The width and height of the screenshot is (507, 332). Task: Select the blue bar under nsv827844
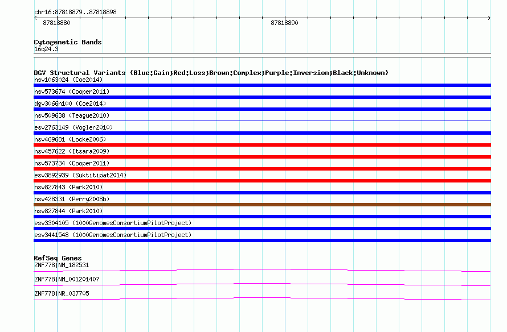pyautogui.click(x=262, y=217)
